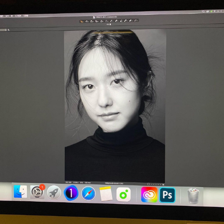The width and height of the screenshot is (224, 224).
Task: Select the Pan hand cursor tool
Action: [x=86, y=21]
